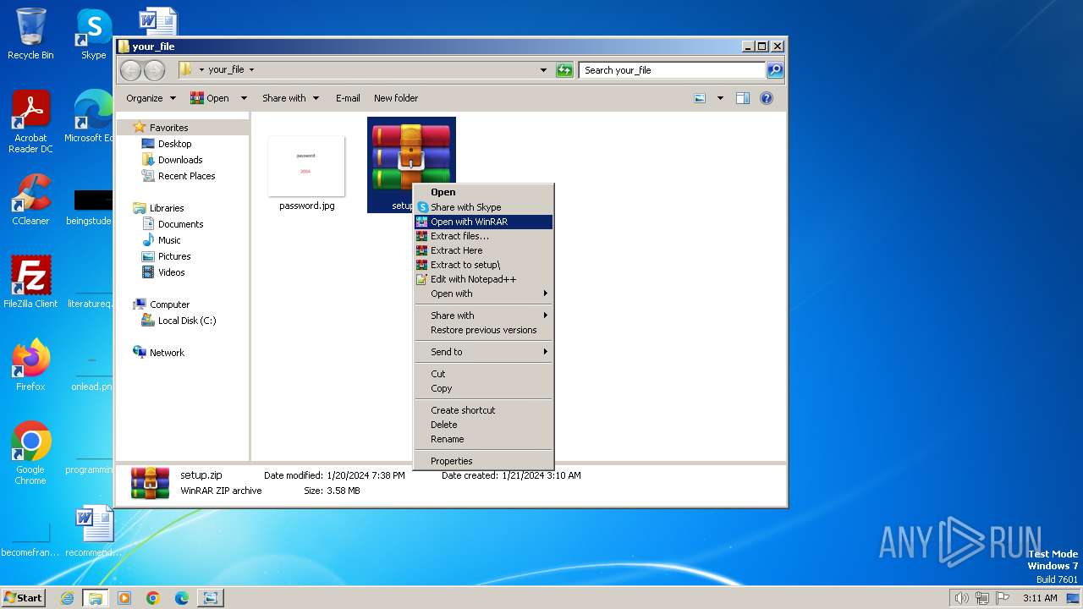
Task: Choose Create shortcut
Action: (x=483, y=410)
